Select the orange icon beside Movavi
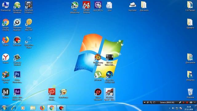Screen dimensions: 197x111 coord(98,60)
